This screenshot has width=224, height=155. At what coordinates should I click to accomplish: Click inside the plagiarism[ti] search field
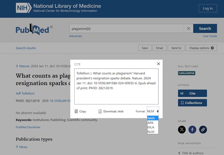[127, 28]
